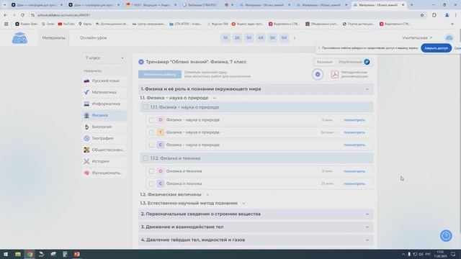Tick checkbox for 1.1.1 Физика – наука о природе
The height and width of the screenshot is (259, 461).
coord(146,107)
